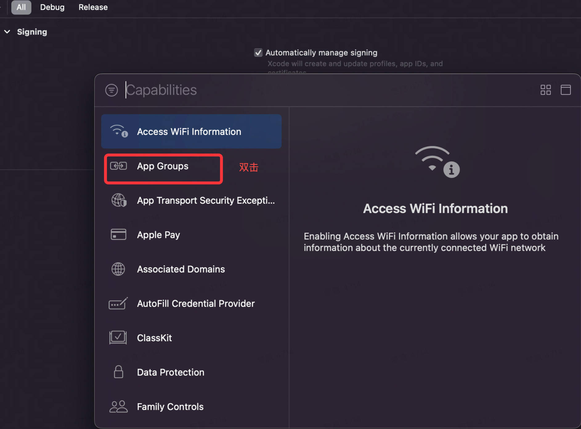Switch to the Debug configuration tab
The height and width of the screenshot is (429, 581).
(x=52, y=7)
